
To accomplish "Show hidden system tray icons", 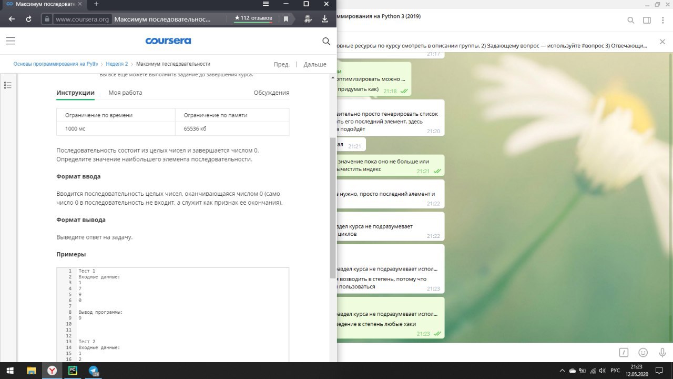I will click(563, 371).
